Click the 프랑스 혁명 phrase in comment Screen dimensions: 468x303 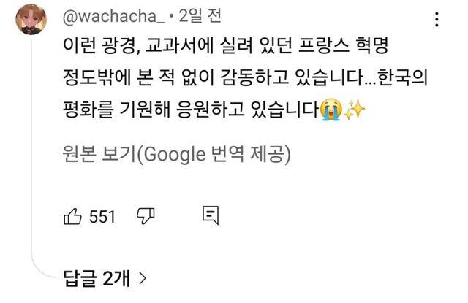(343, 45)
